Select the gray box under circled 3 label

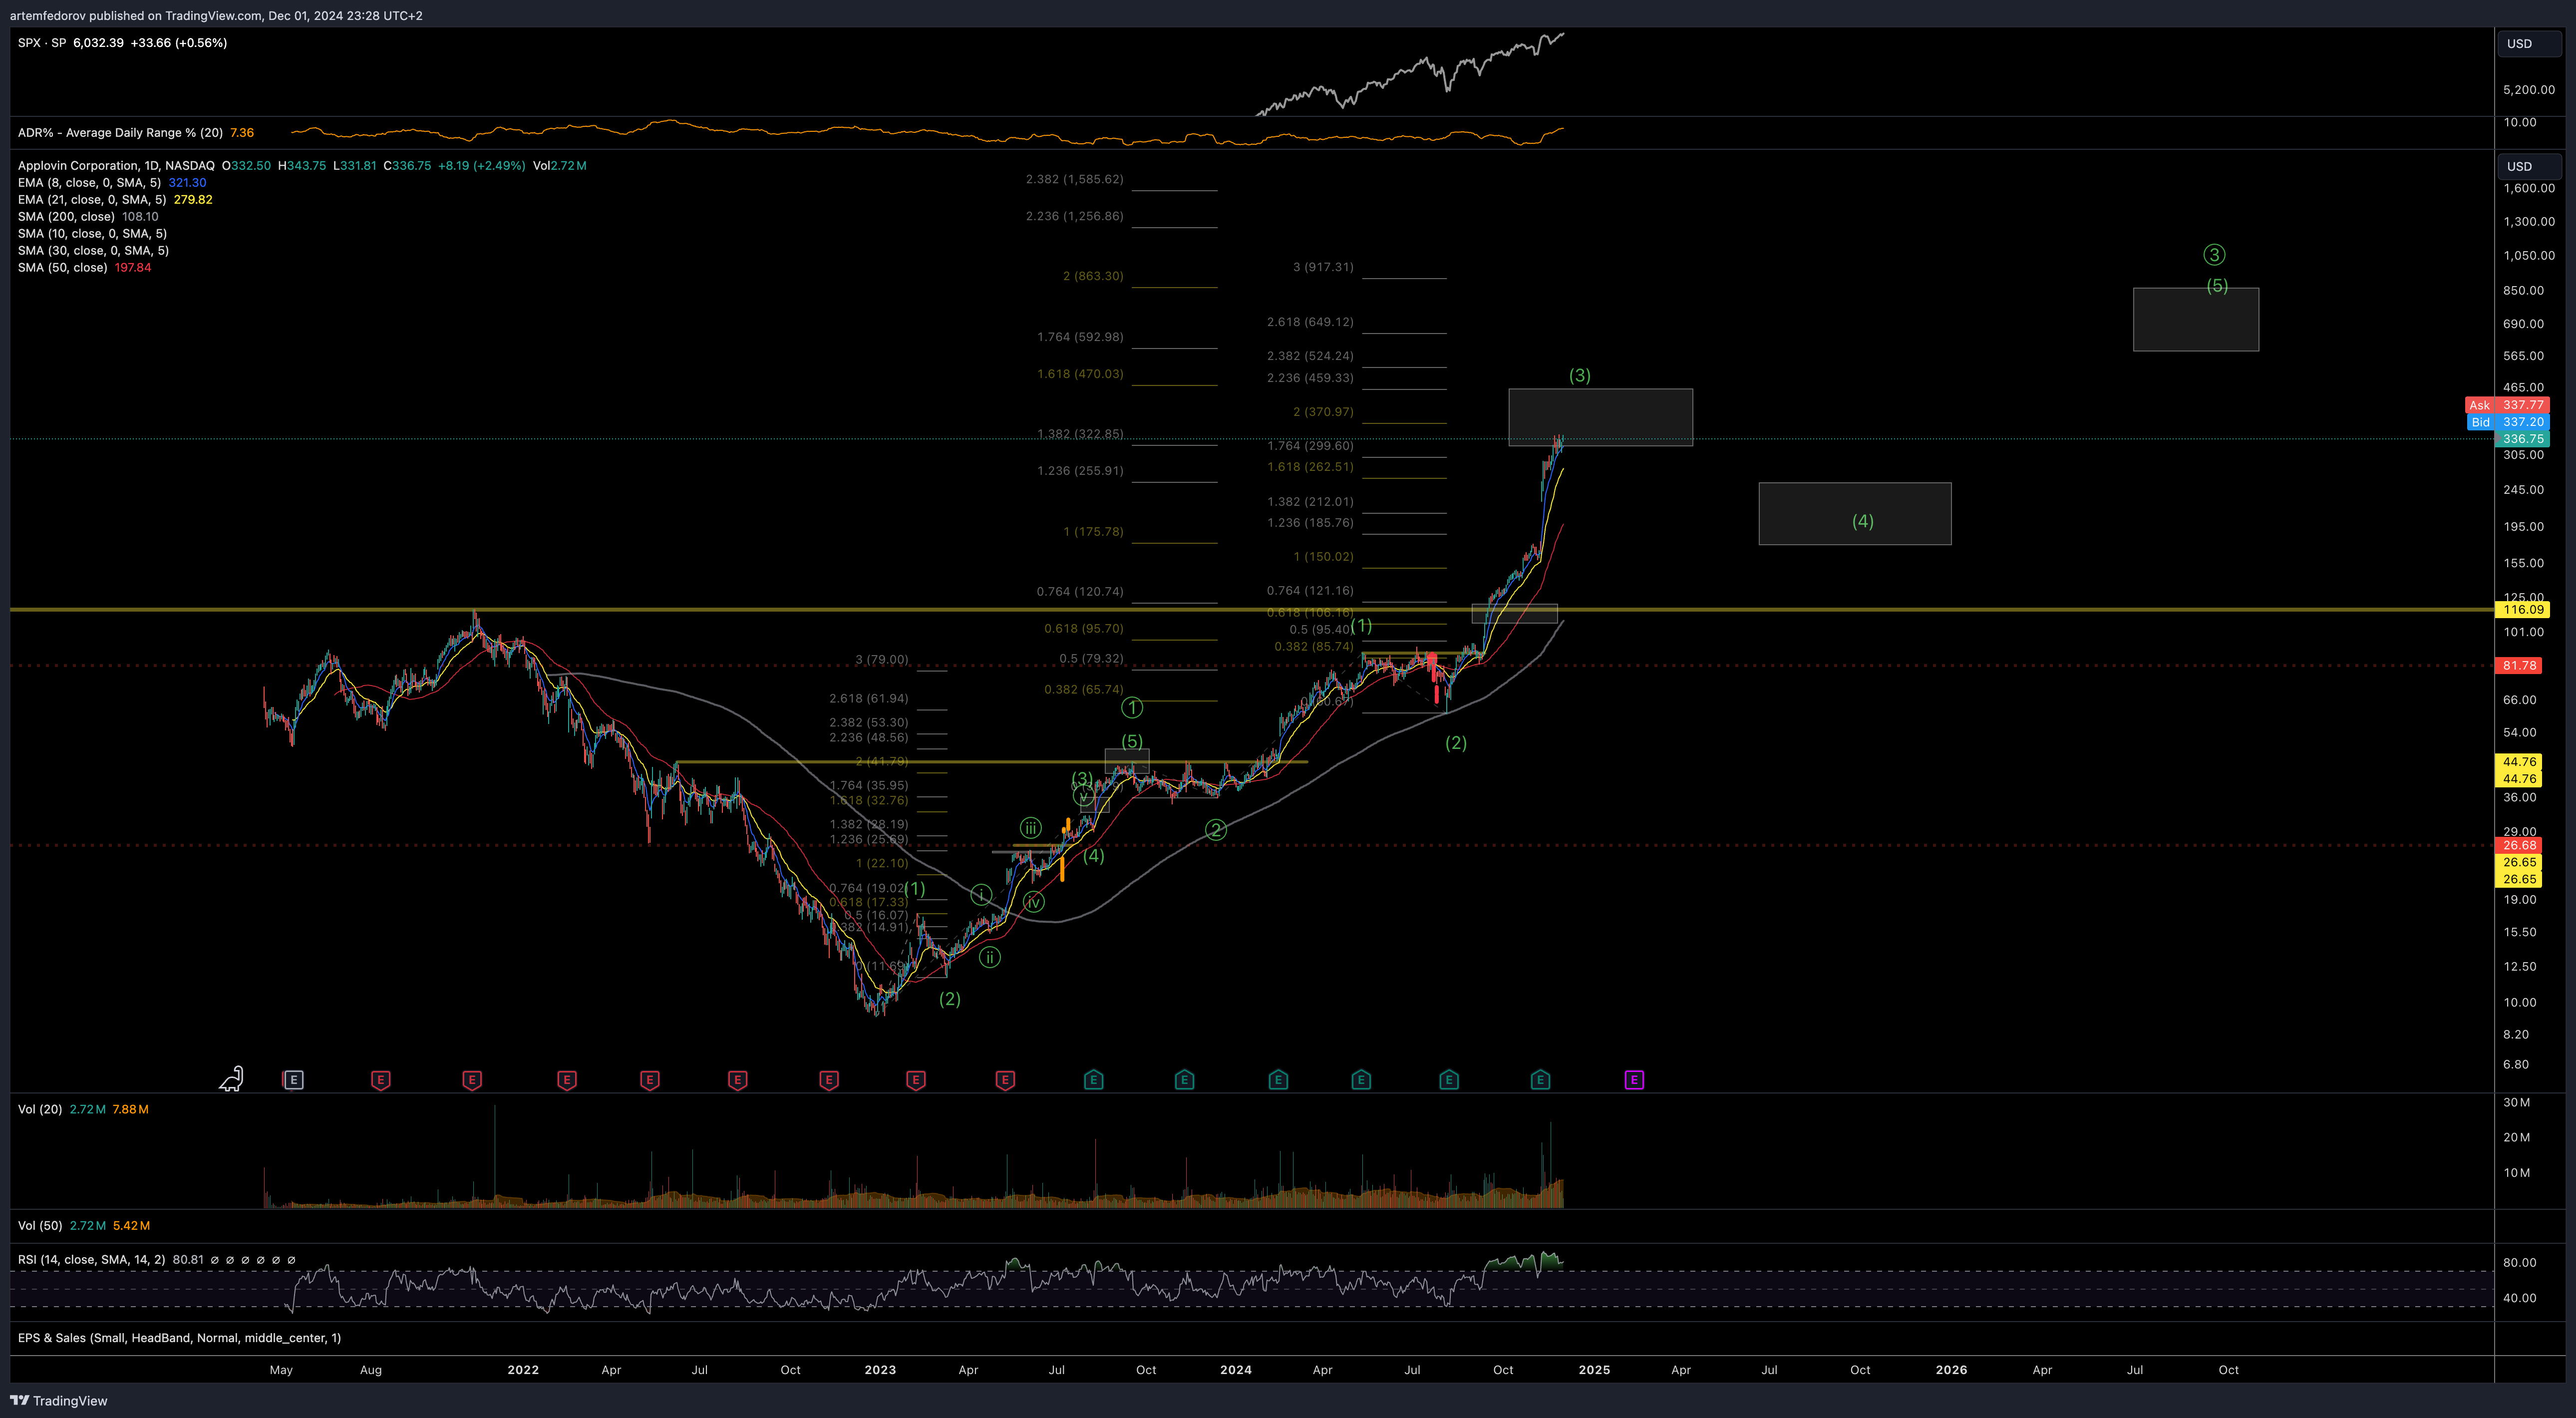coord(2196,319)
